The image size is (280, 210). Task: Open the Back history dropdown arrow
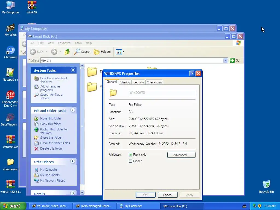click(x=46, y=52)
